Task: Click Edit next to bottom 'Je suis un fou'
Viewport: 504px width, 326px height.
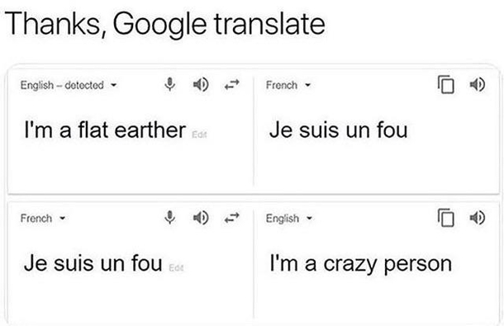Action: 176,267
